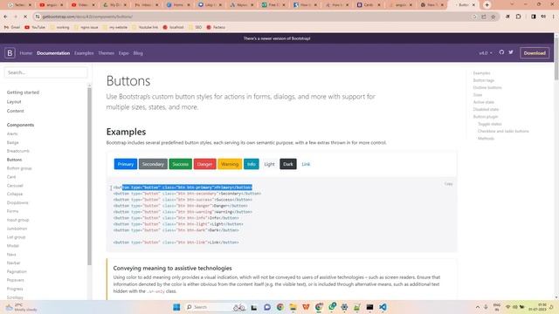
Task: Bookmark this page with the star icon
Action: [x=493, y=17]
